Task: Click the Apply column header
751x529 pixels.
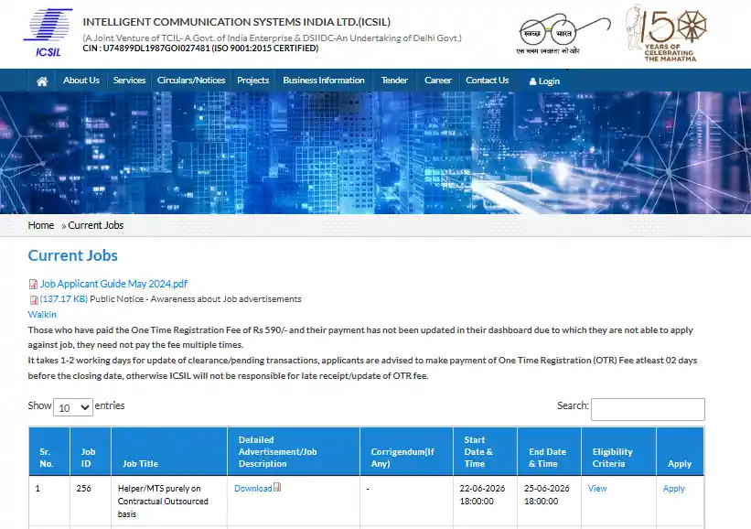Action: 681,451
